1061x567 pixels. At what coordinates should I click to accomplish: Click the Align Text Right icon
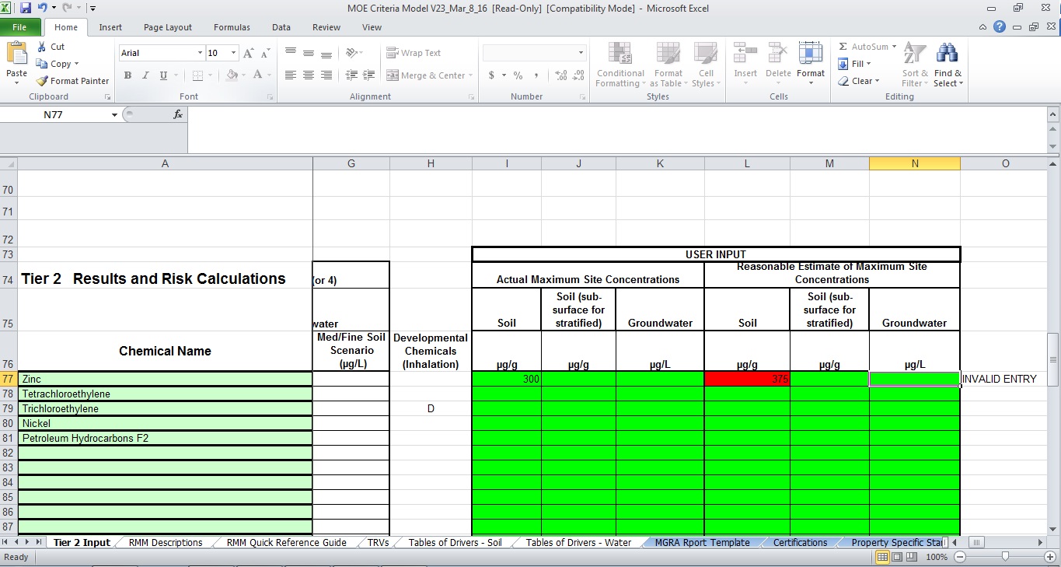(x=326, y=75)
